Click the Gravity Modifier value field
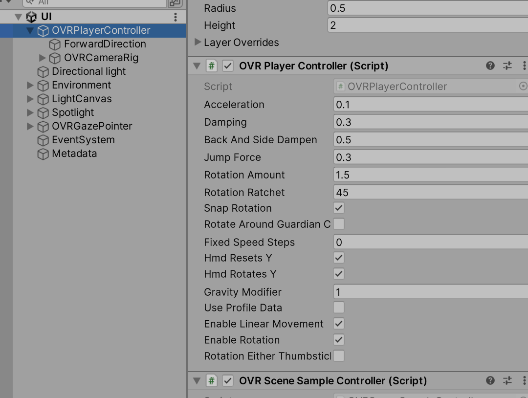The height and width of the screenshot is (398, 528). [x=431, y=292]
